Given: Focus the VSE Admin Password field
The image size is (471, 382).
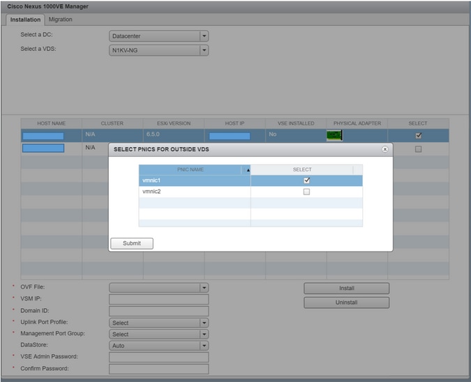Looking at the screenshot, I should 159,357.
